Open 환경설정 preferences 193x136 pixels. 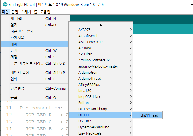click(35, 88)
